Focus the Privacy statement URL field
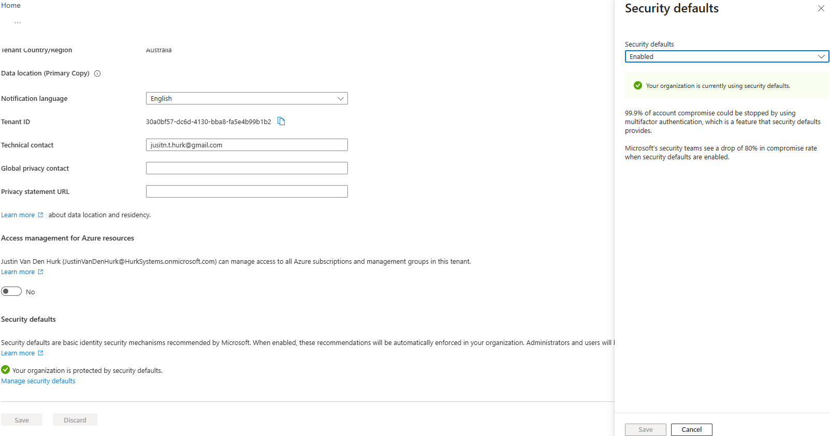830x436 pixels. (x=246, y=191)
